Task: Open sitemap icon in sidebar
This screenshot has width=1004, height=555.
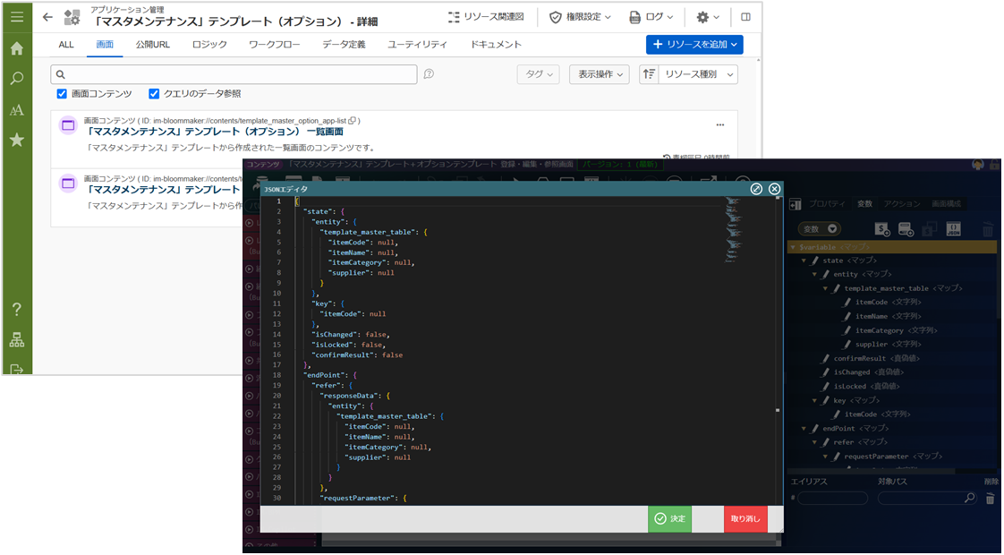Action: (x=17, y=339)
